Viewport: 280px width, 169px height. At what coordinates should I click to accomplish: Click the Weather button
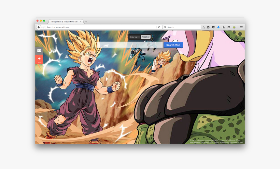tap(146, 37)
